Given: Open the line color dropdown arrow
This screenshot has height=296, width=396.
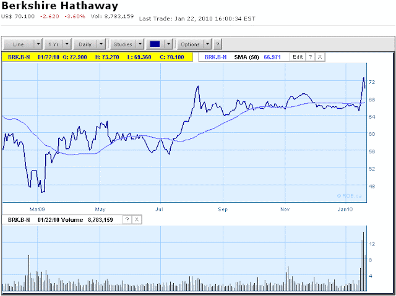Looking at the screenshot, I should [x=168, y=44].
